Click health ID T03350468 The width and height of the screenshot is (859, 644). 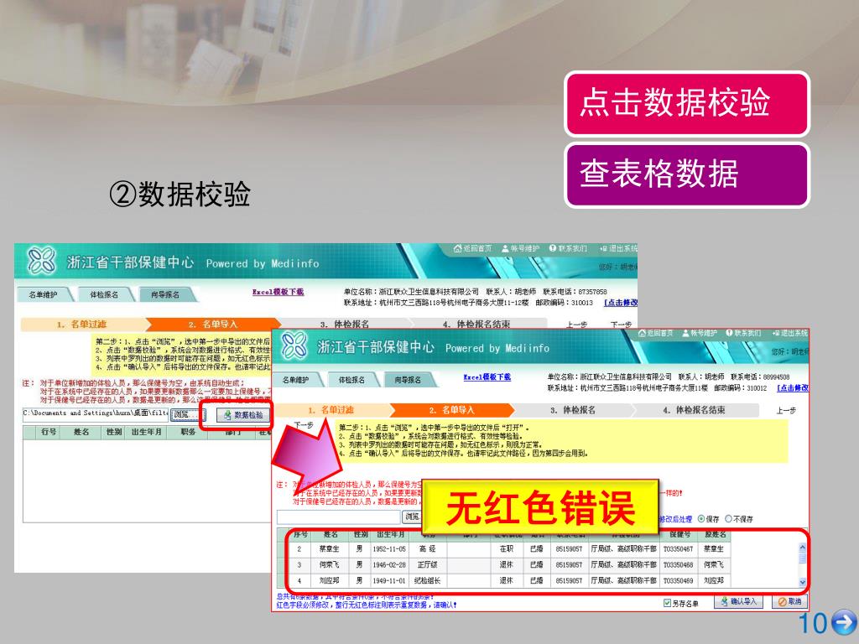[678, 564]
